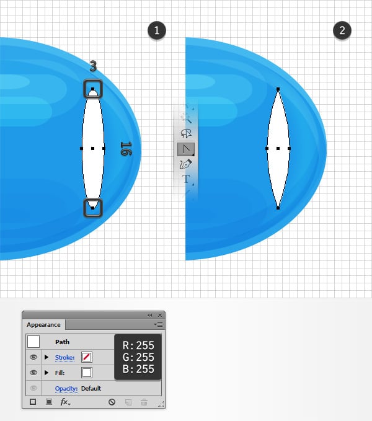Toggle visibility of the Stroke attribute

pos(33,357)
